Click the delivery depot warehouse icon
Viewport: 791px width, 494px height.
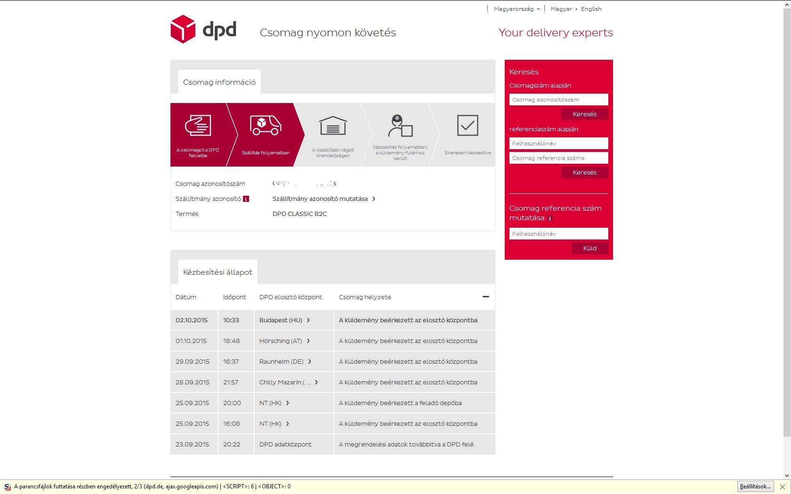[333, 126]
